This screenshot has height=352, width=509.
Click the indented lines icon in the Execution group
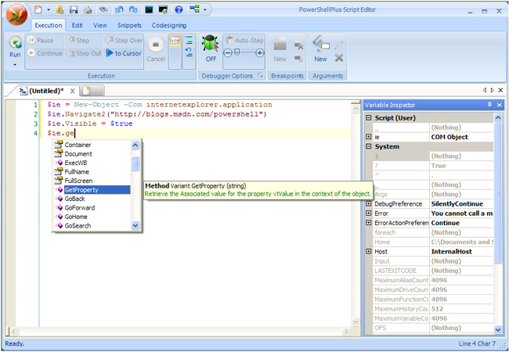(189, 40)
